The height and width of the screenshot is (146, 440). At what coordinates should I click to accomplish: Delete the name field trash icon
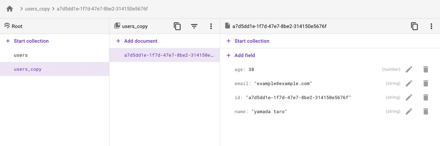coord(426,111)
